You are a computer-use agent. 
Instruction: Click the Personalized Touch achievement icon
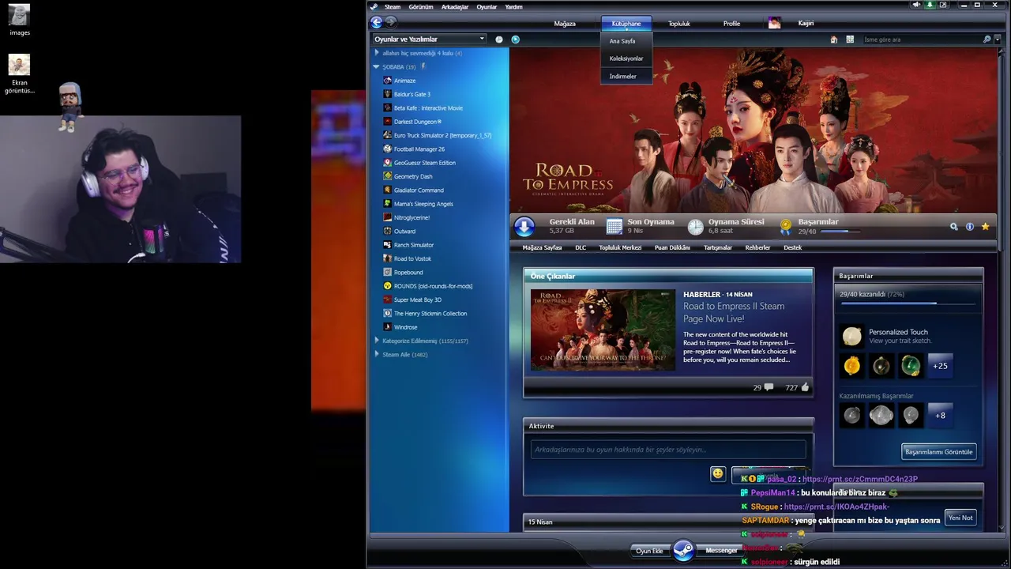[x=852, y=337]
